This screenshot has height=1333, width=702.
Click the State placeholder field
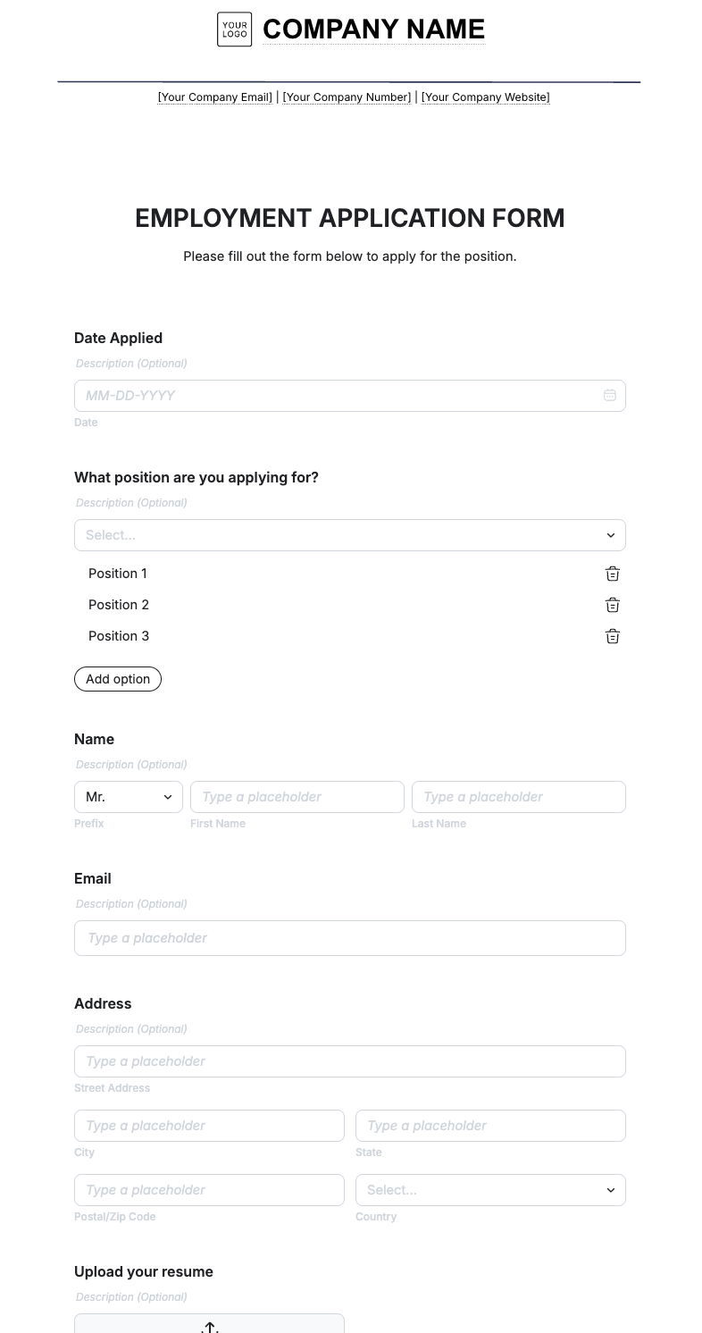[x=490, y=1125]
